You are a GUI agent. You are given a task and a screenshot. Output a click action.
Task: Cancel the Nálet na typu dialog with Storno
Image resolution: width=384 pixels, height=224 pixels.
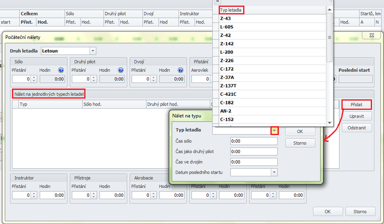300,143
